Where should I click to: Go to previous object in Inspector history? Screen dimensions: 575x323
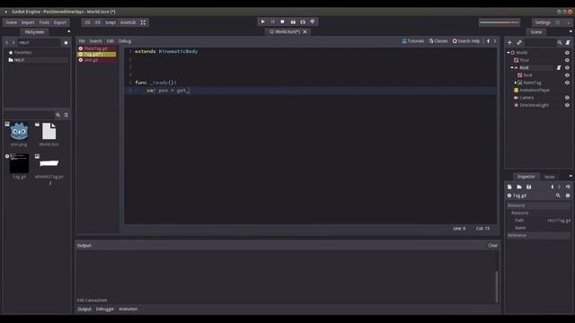click(x=553, y=187)
